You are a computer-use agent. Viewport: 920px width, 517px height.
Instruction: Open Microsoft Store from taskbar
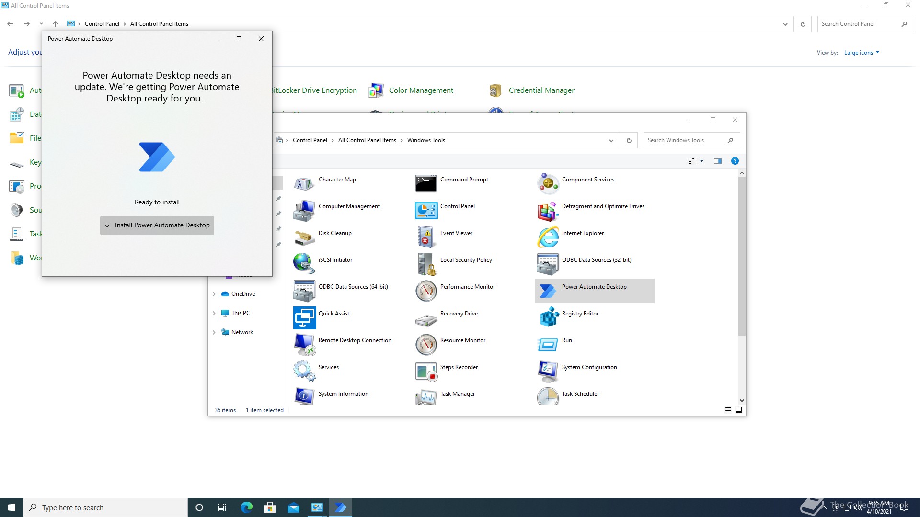tap(270, 507)
